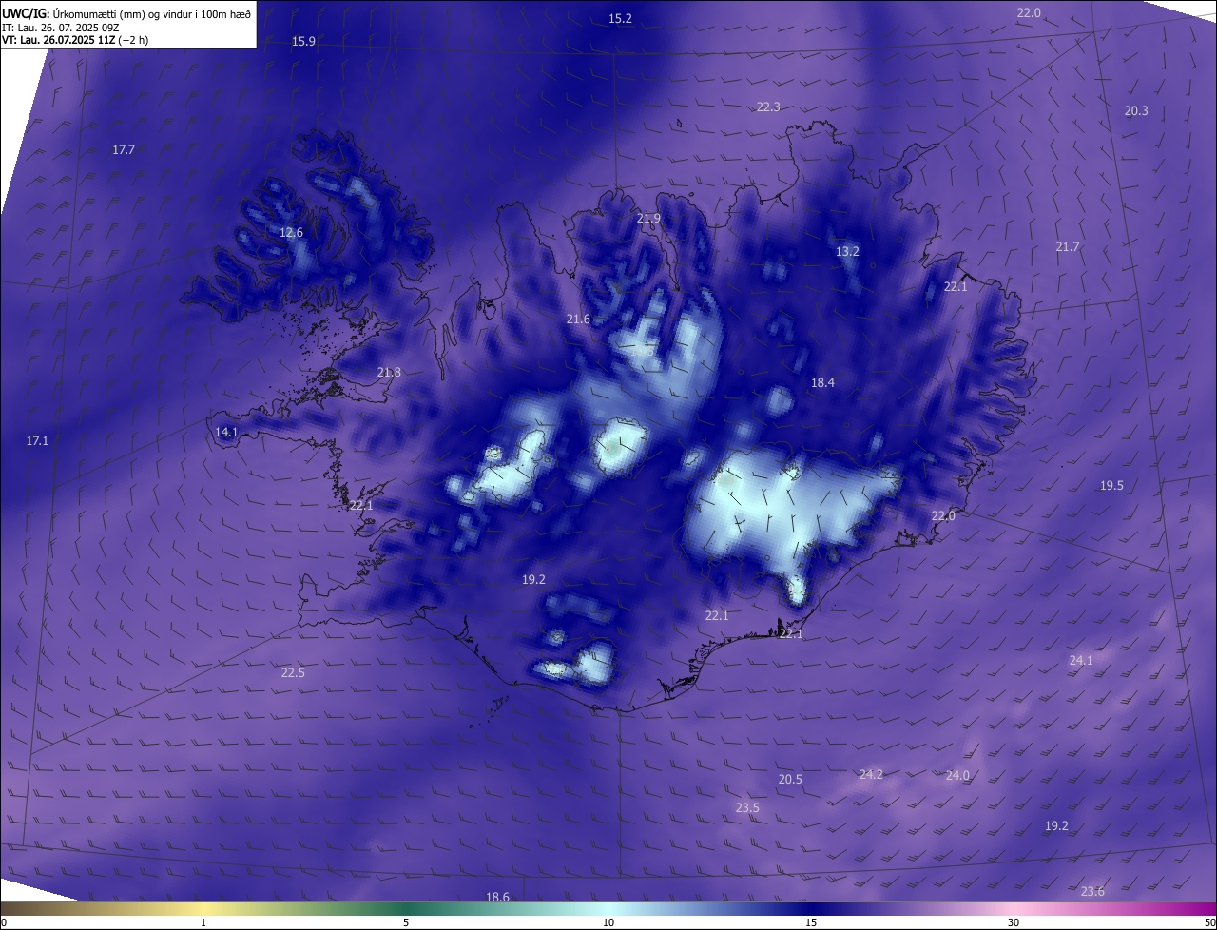Click the colorbar tick label 50
1217x930 pixels.
click(x=1209, y=922)
